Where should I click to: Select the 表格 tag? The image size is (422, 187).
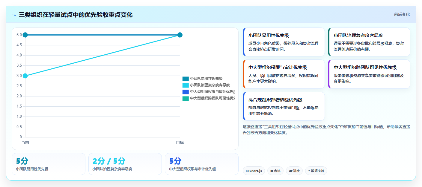pos(275,171)
